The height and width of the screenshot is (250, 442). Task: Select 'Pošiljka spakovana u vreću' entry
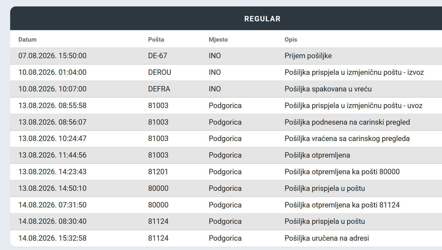(x=328, y=89)
